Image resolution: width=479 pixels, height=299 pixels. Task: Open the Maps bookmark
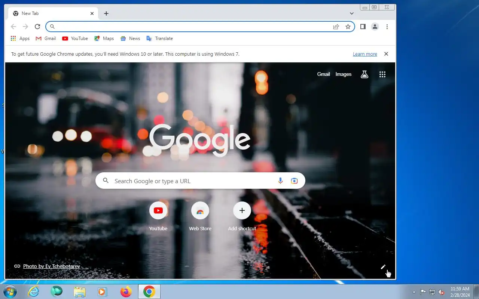(x=104, y=38)
